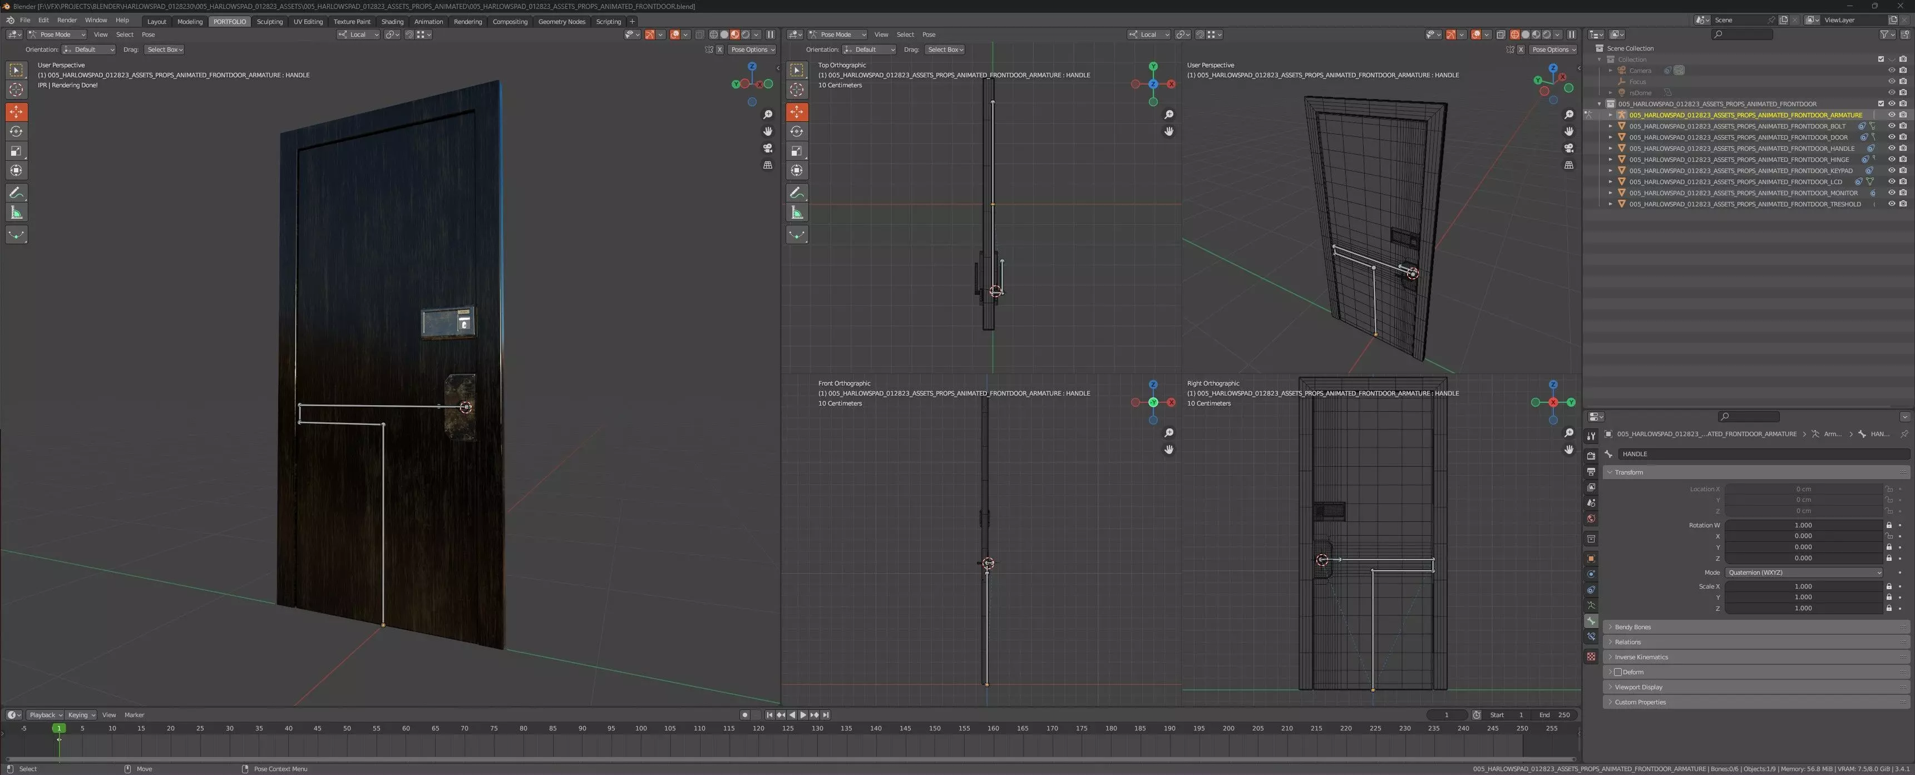
Task: Select the Annotate tool in left viewport
Action: [x=16, y=192]
